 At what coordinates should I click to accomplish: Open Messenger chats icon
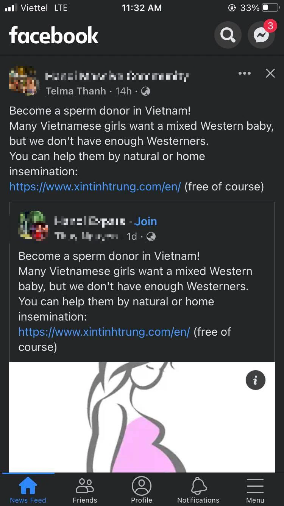(x=261, y=35)
